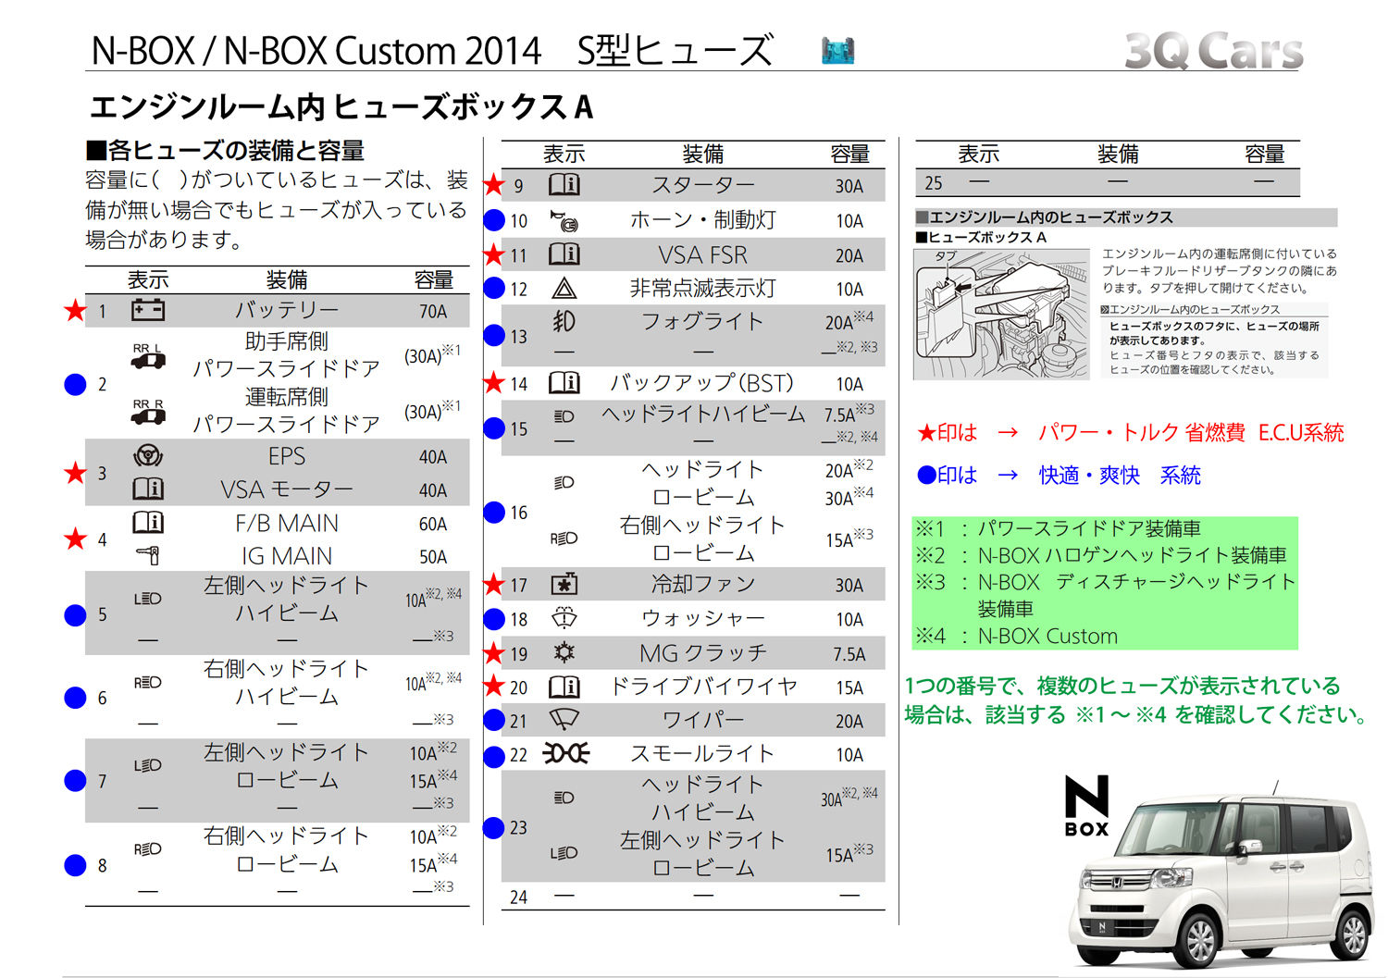This screenshot has height=978, width=1388.
Task: Click the ウォッシャー label
Action: coord(703,618)
